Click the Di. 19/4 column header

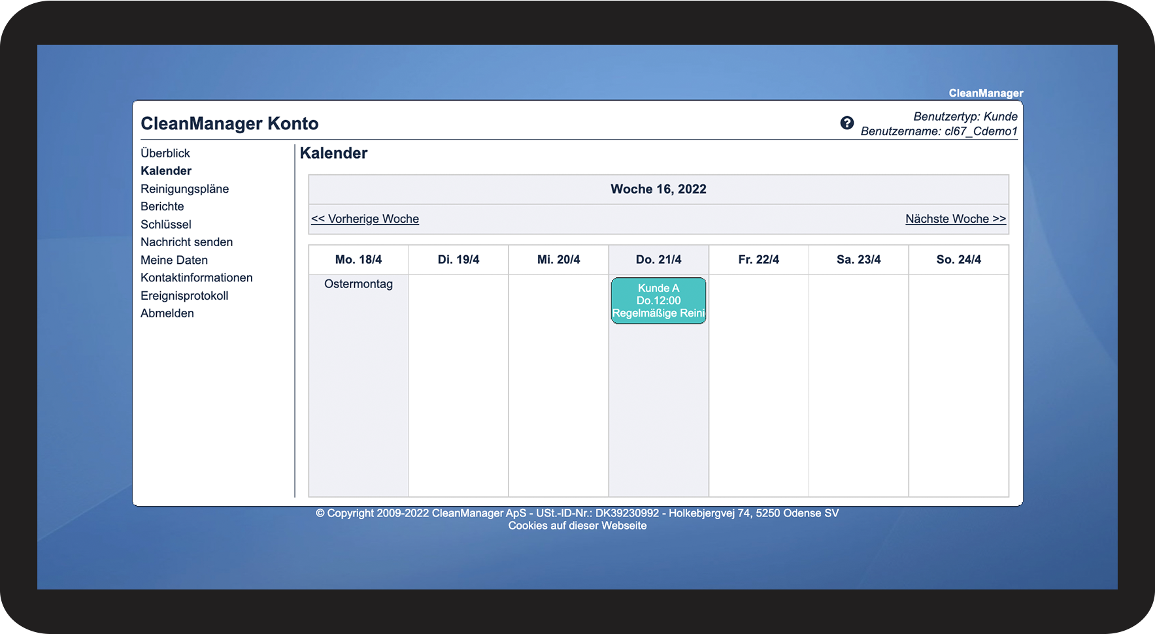click(458, 259)
